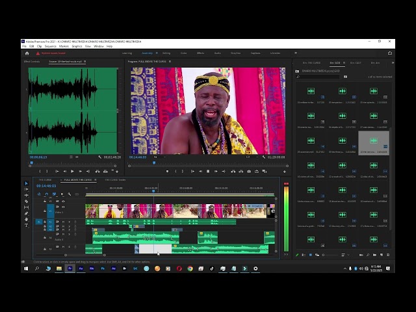
Task: Open THE CURSE Trailer timeline tab
Action: [115, 180]
